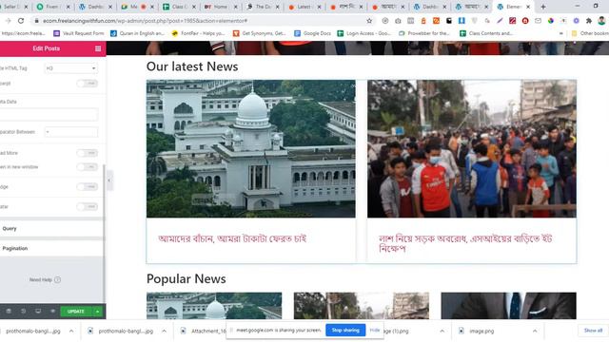The image size is (609, 342).
Task: Click the street crowd news image
Action: [x=472, y=148]
